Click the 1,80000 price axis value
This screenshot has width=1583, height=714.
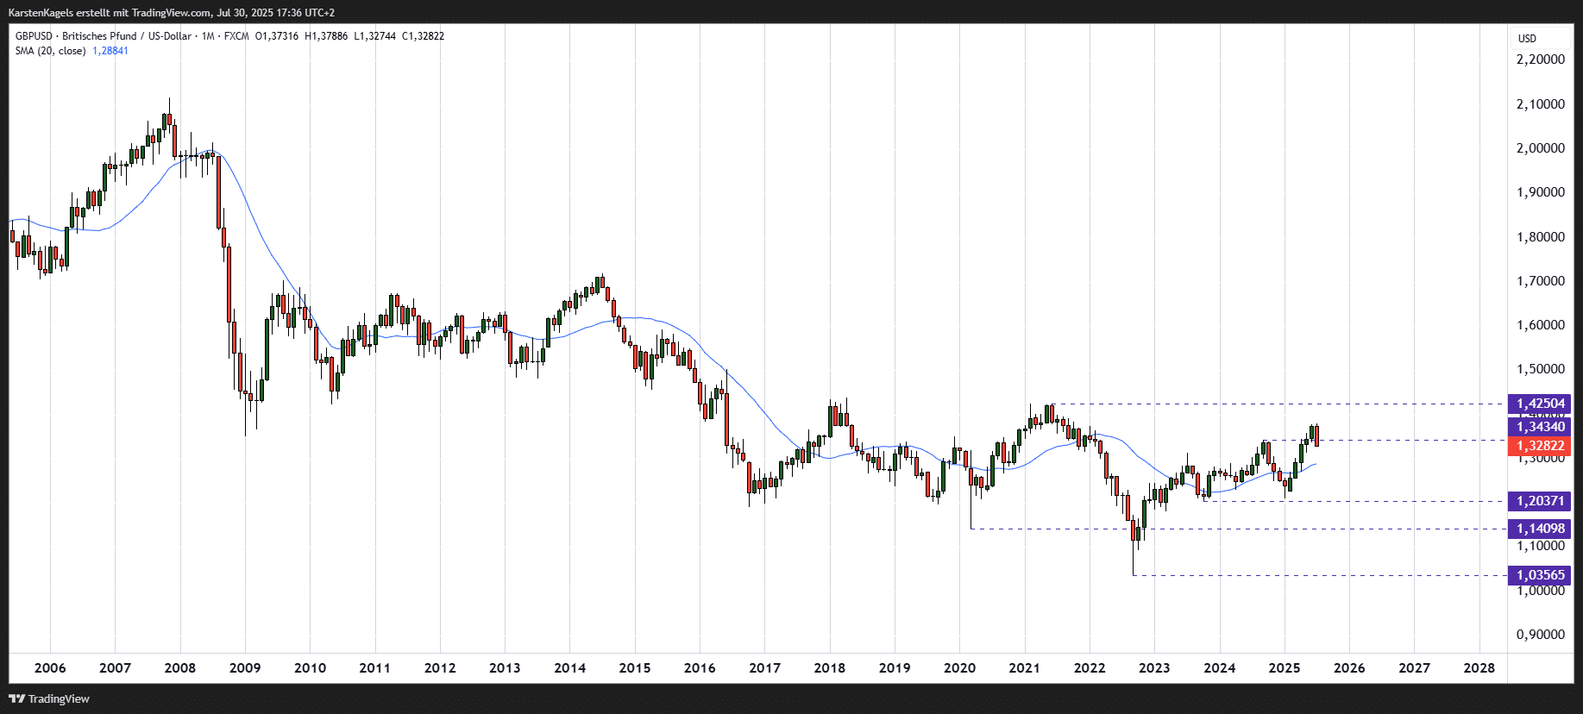pyautogui.click(x=1540, y=236)
